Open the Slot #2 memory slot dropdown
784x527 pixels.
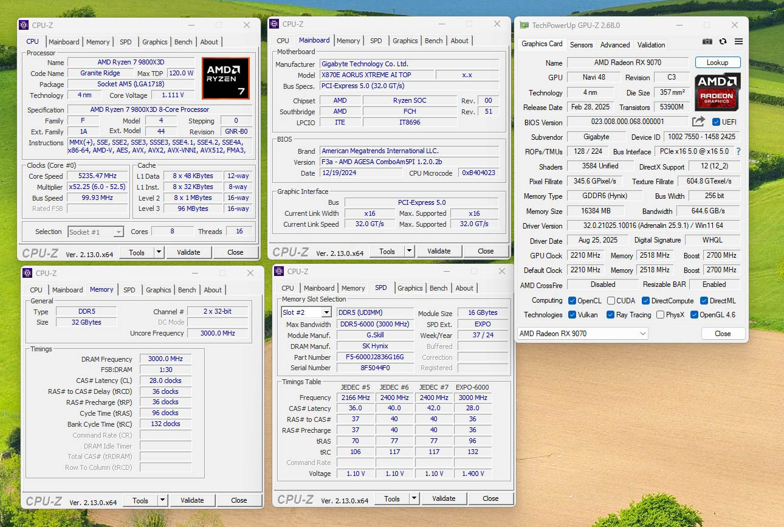point(306,312)
